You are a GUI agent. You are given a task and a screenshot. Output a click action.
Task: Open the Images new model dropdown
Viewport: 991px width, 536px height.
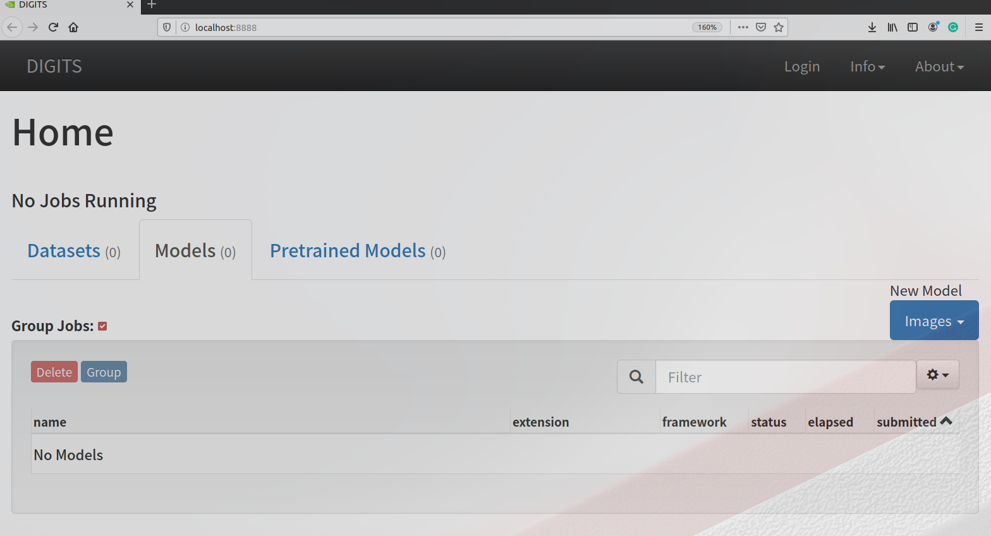[x=934, y=320]
